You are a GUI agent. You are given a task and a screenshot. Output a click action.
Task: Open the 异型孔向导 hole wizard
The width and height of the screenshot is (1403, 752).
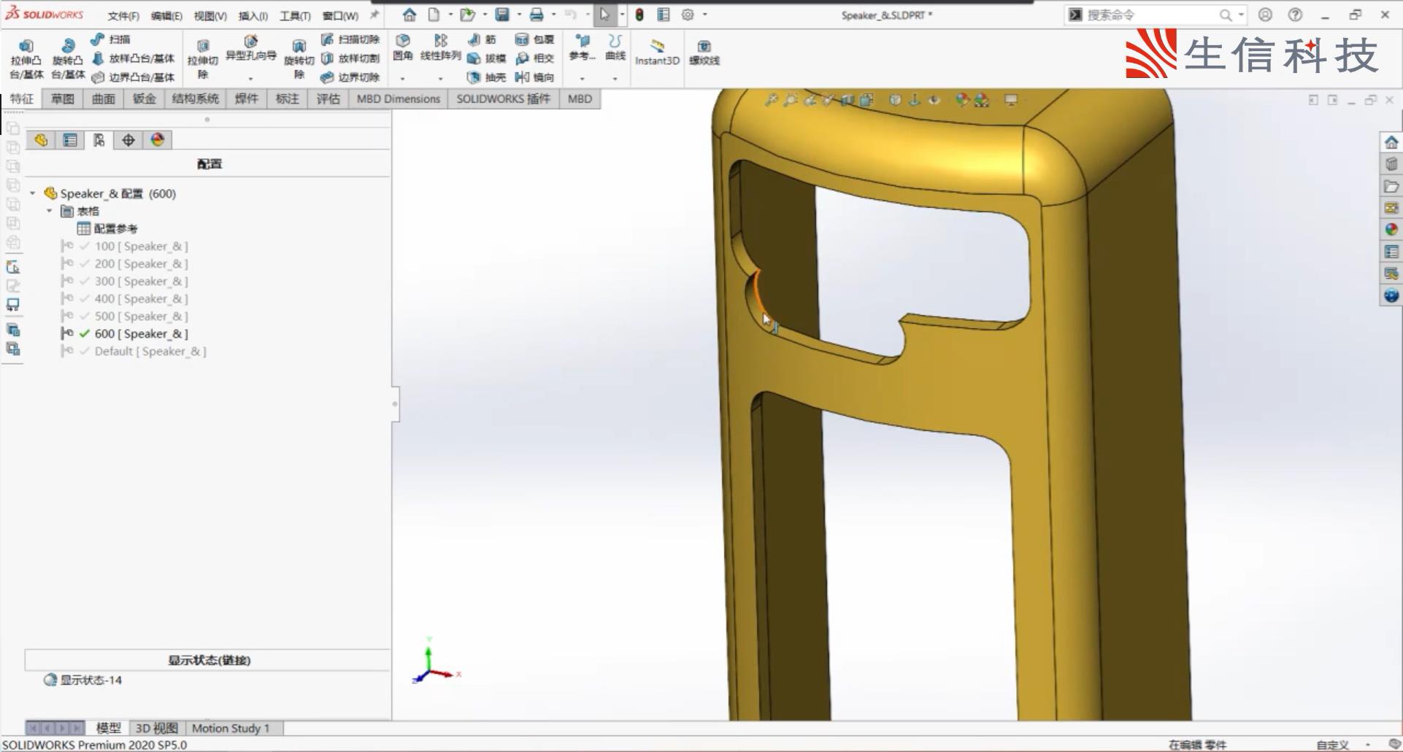(250, 49)
